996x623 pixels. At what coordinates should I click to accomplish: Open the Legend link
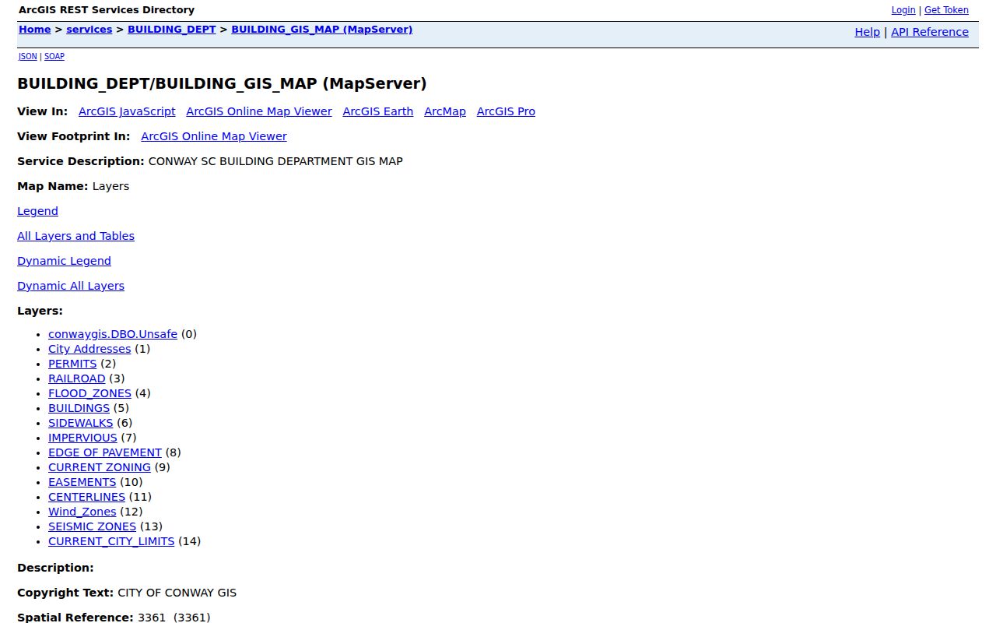pos(37,211)
